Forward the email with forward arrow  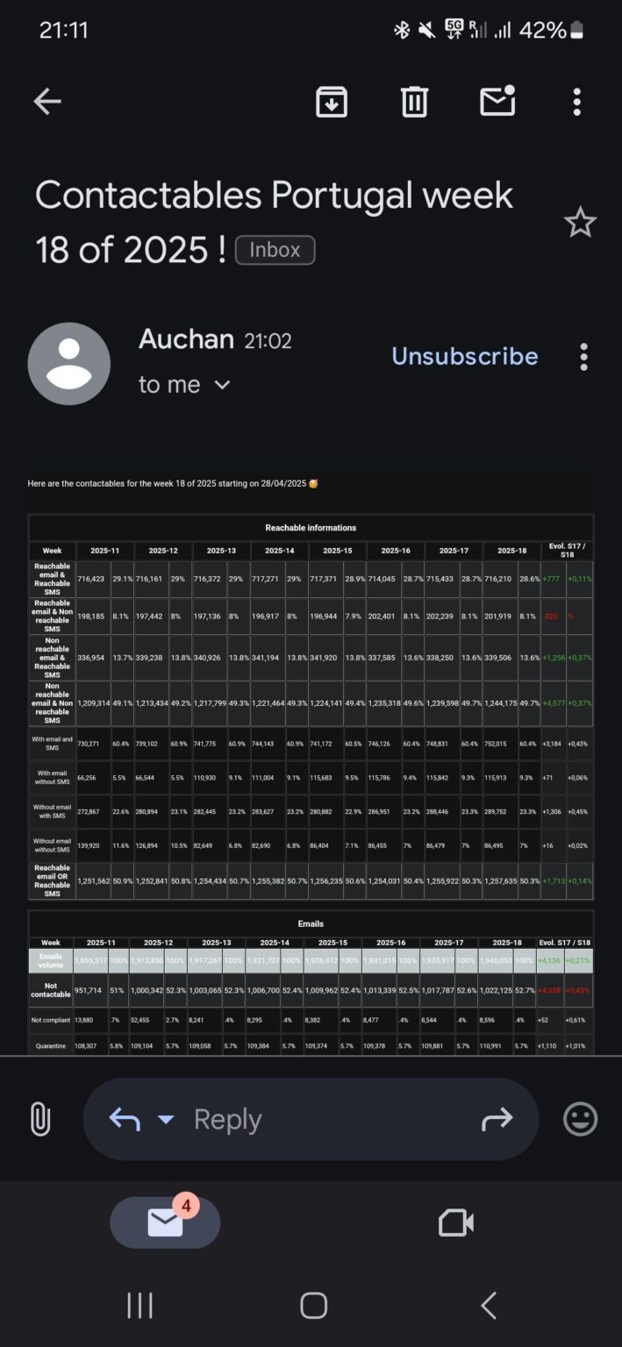[x=497, y=1119]
